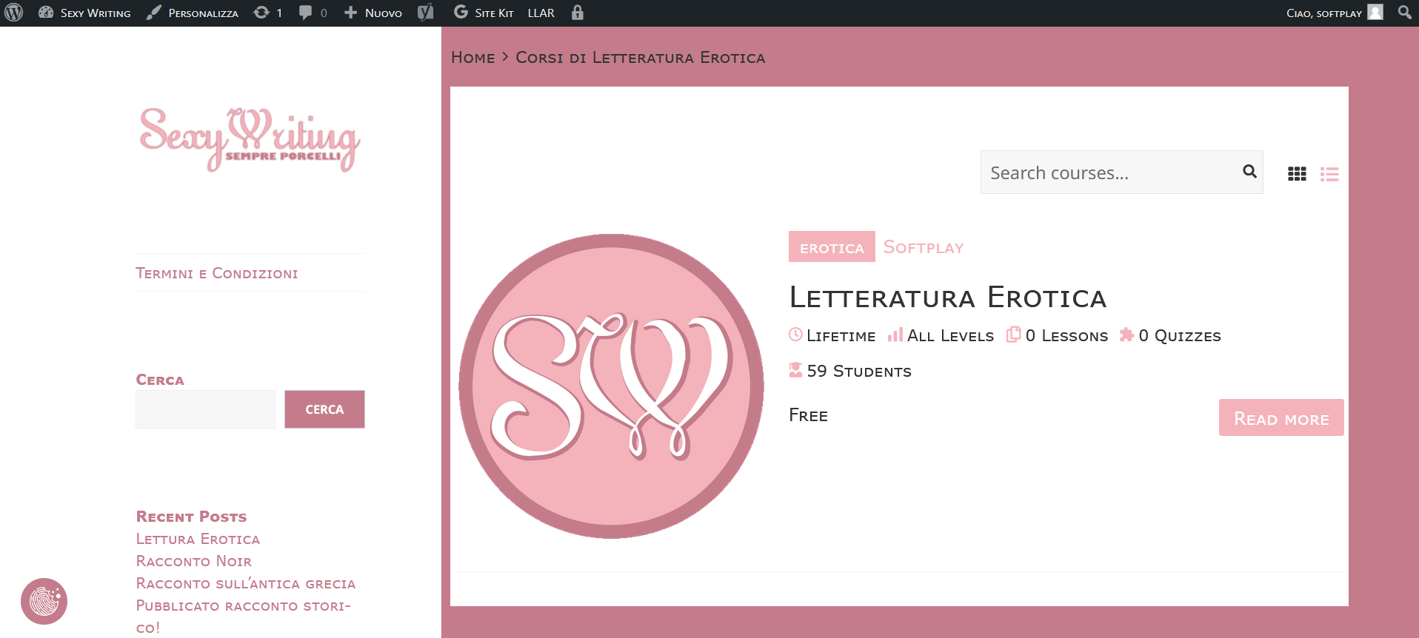Screen dimensions: 1419x638
Task: Open the Nuovo new content menu
Action: pyautogui.click(x=373, y=13)
